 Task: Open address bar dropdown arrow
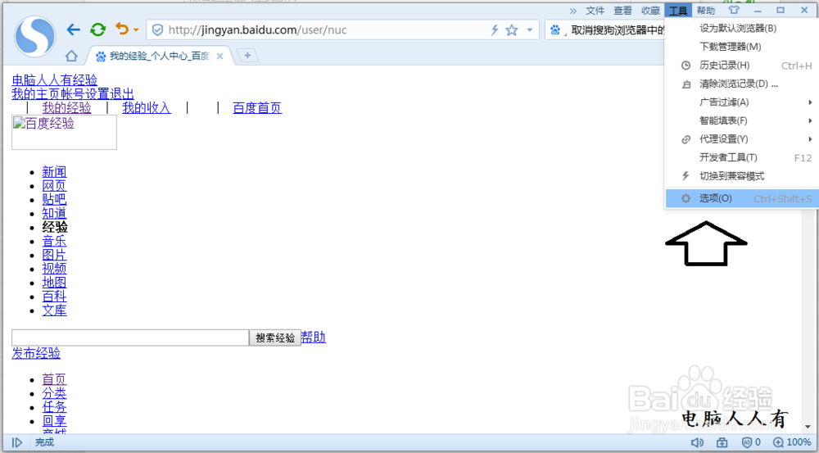click(530, 30)
